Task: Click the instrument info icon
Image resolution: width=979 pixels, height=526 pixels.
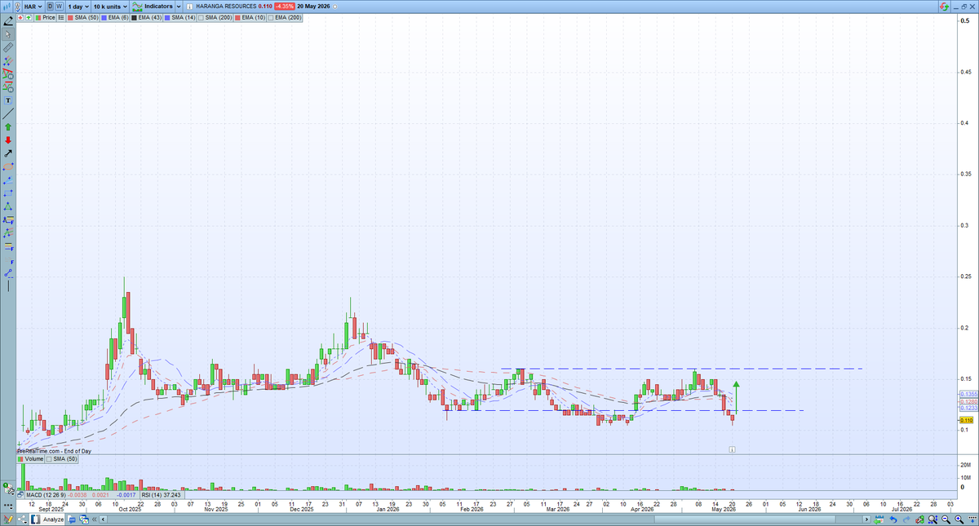Action: pyautogui.click(x=191, y=6)
